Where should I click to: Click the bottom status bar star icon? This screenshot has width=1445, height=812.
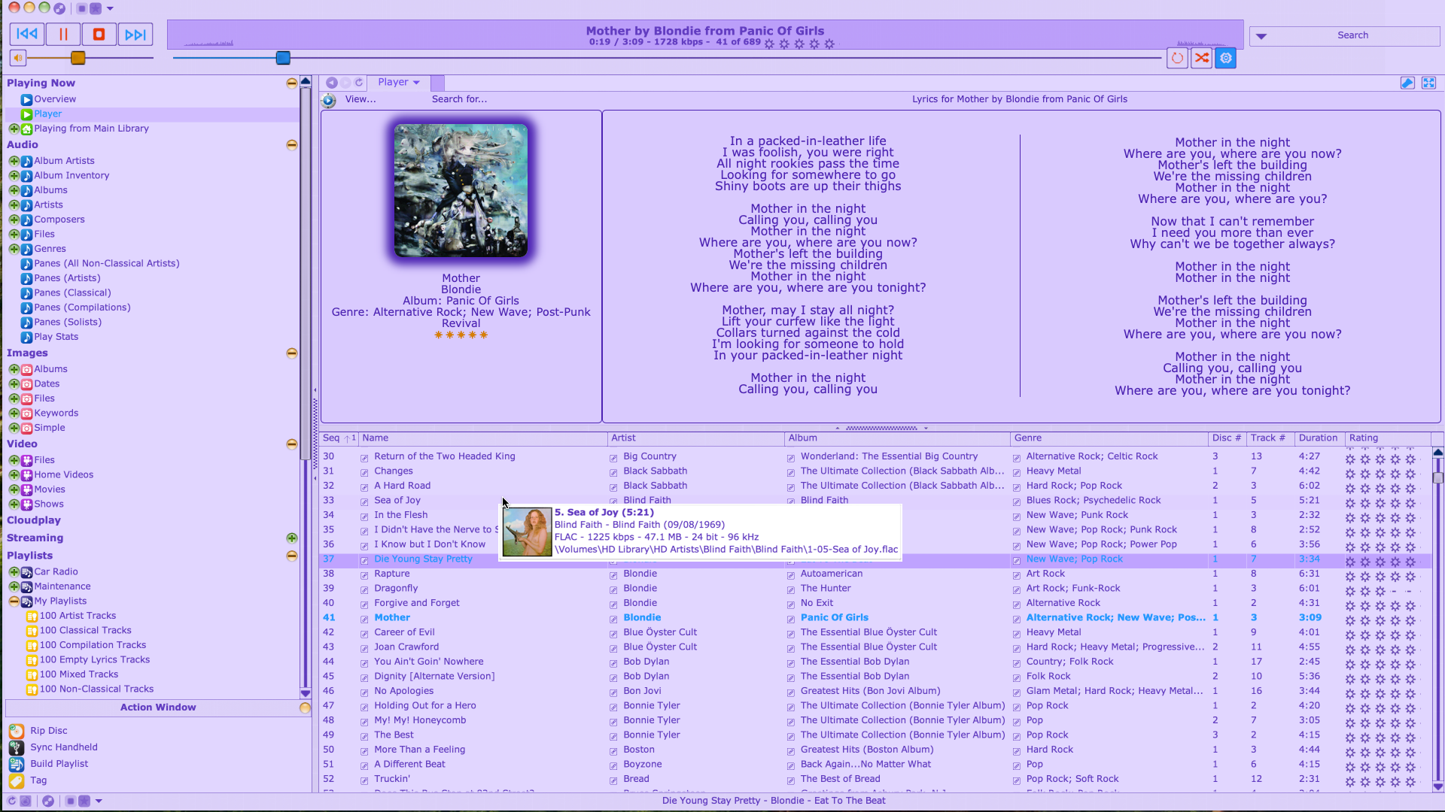(84, 801)
